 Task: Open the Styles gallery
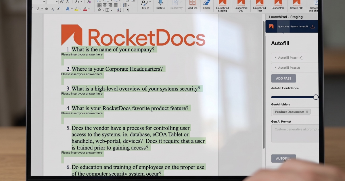tap(146, 5)
